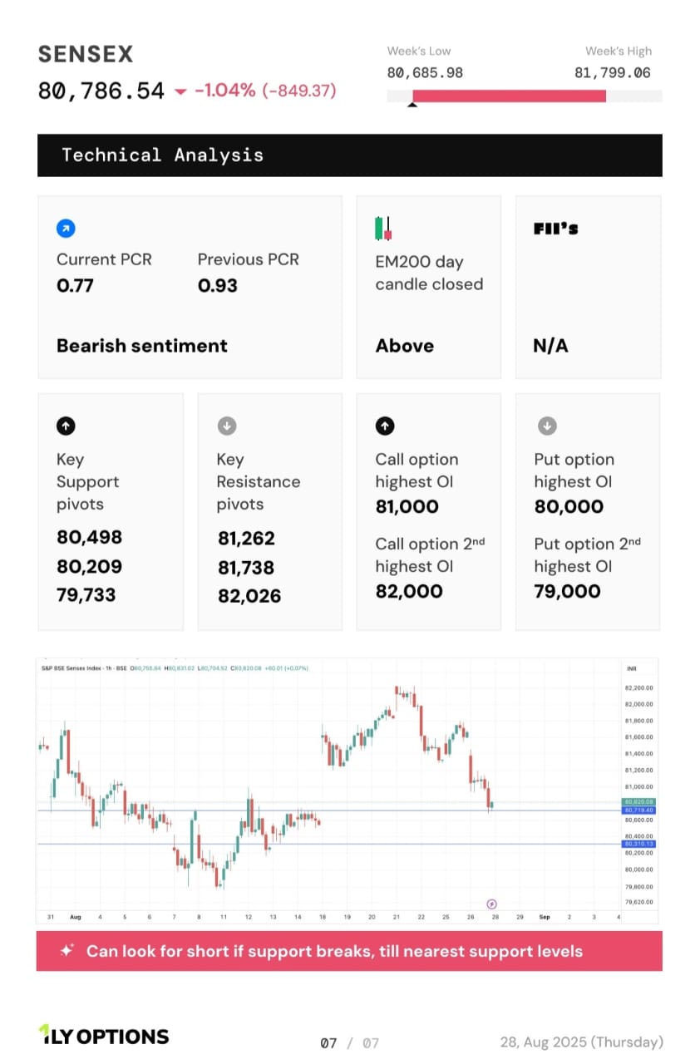700x1064 pixels.
Task: Click the black up-arrow icon above Key Support pivots
Action: pos(67,426)
